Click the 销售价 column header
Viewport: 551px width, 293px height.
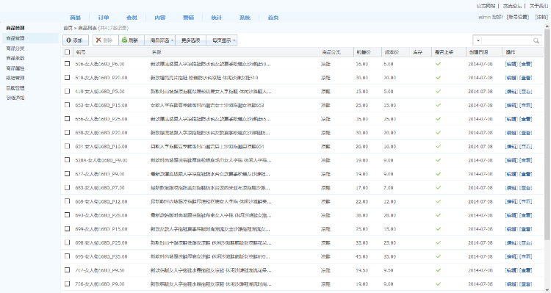pyautogui.click(x=364, y=52)
